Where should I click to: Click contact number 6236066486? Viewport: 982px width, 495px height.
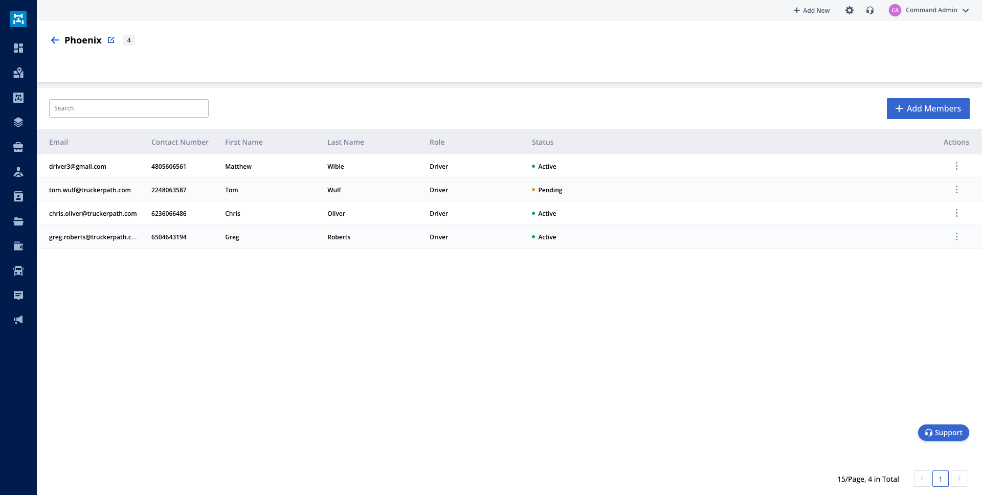[169, 213]
